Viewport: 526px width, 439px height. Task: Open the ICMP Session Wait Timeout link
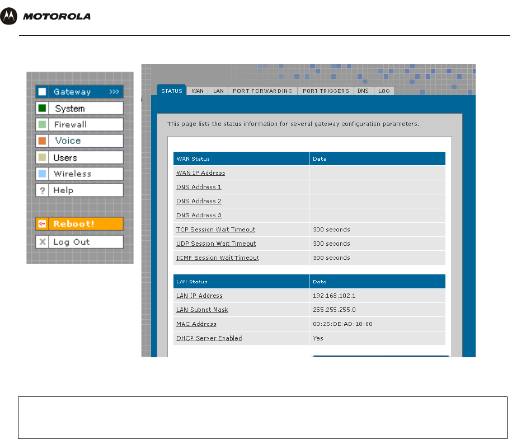click(x=217, y=258)
